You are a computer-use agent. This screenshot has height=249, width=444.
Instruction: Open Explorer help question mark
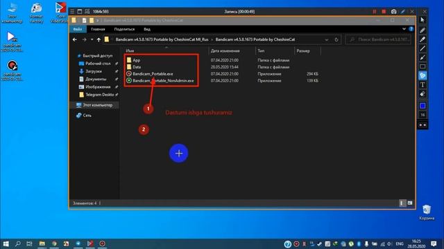[x=411, y=29]
